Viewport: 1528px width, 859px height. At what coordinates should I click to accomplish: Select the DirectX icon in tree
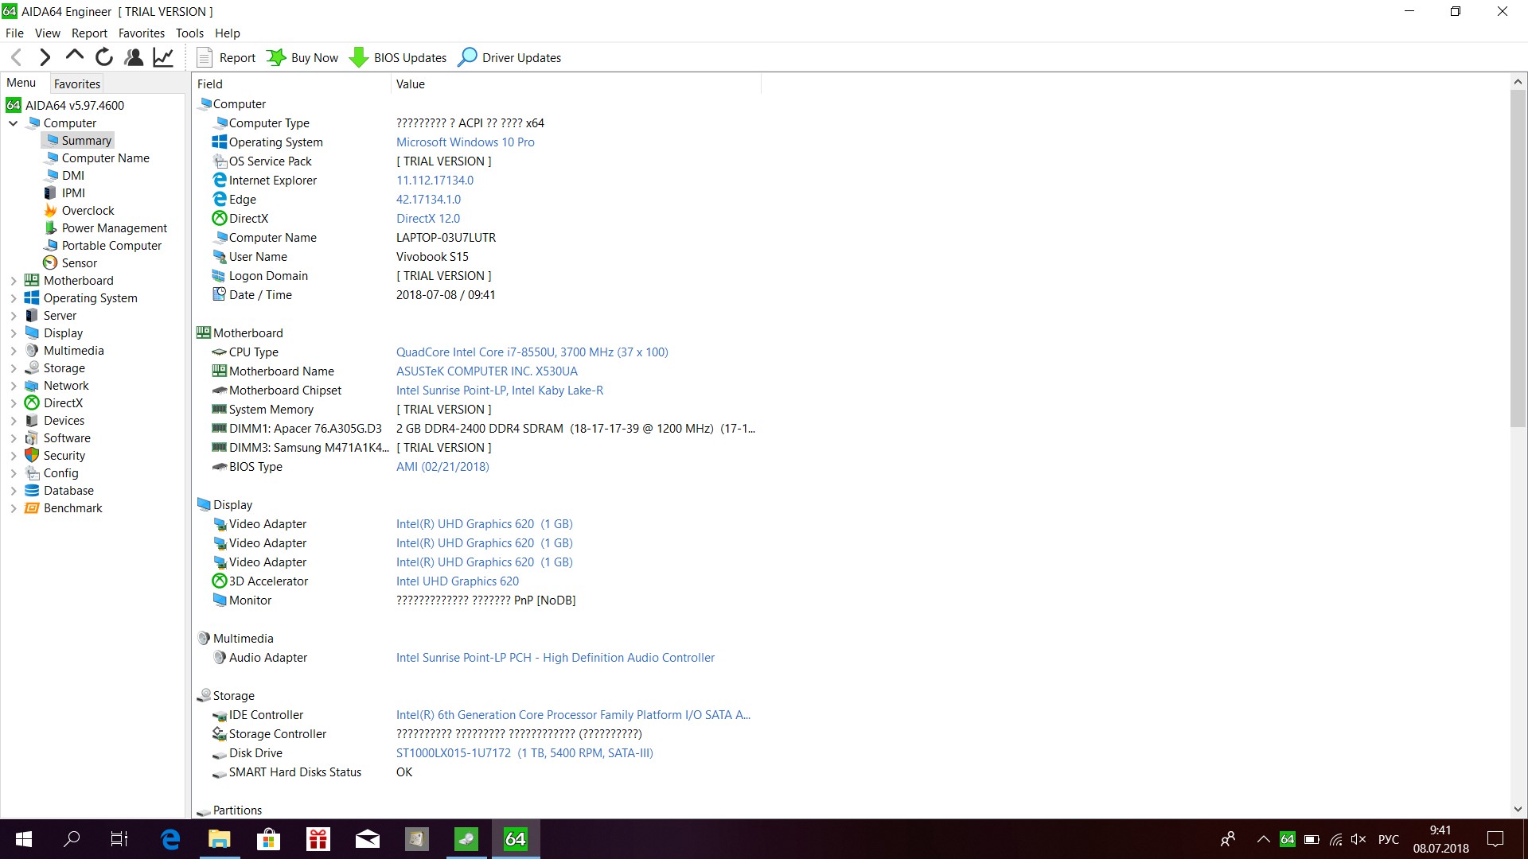32,403
